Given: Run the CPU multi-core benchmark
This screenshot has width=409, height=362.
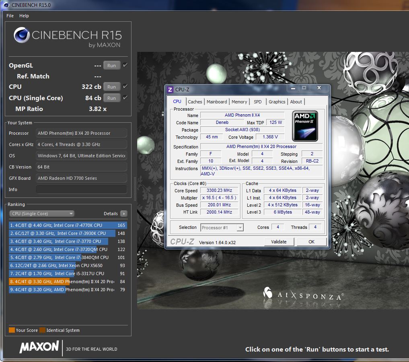Looking at the screenshot, I should pos(112,87).
